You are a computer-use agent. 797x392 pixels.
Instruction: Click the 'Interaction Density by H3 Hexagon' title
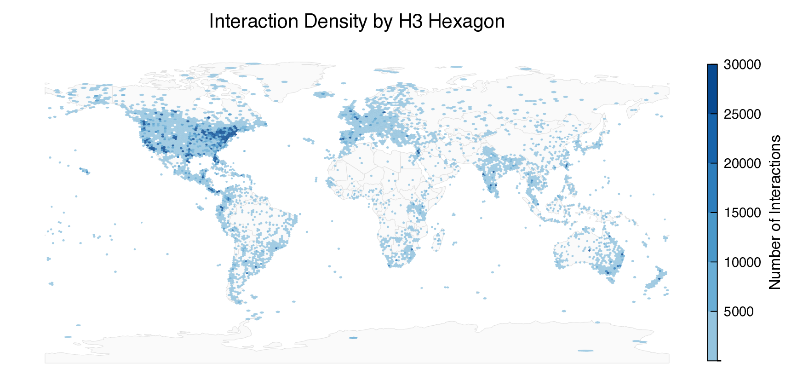[x=356, y=22]
